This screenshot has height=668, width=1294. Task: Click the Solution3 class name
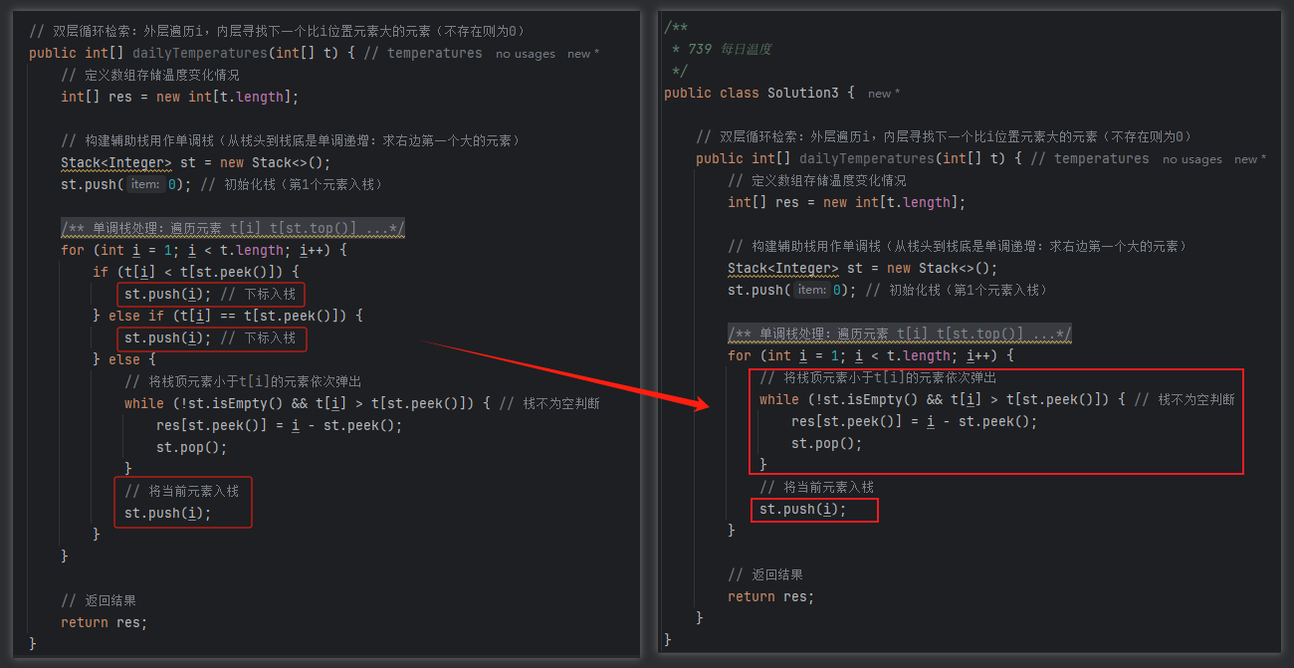(x=802, y=93)
